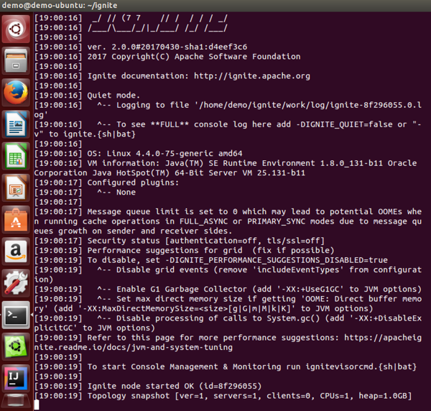This screenshot has height=411, width=431.
Task: Open System Settings (gear and wrench)
Action: pyautogui.click(x=16, y=283)
